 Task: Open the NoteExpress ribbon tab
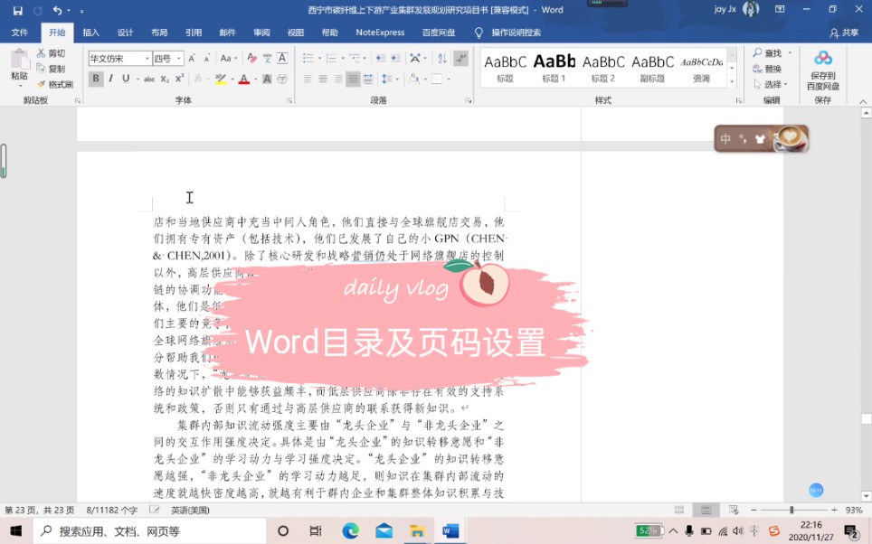pyautogui.click(x=380, y=32)
